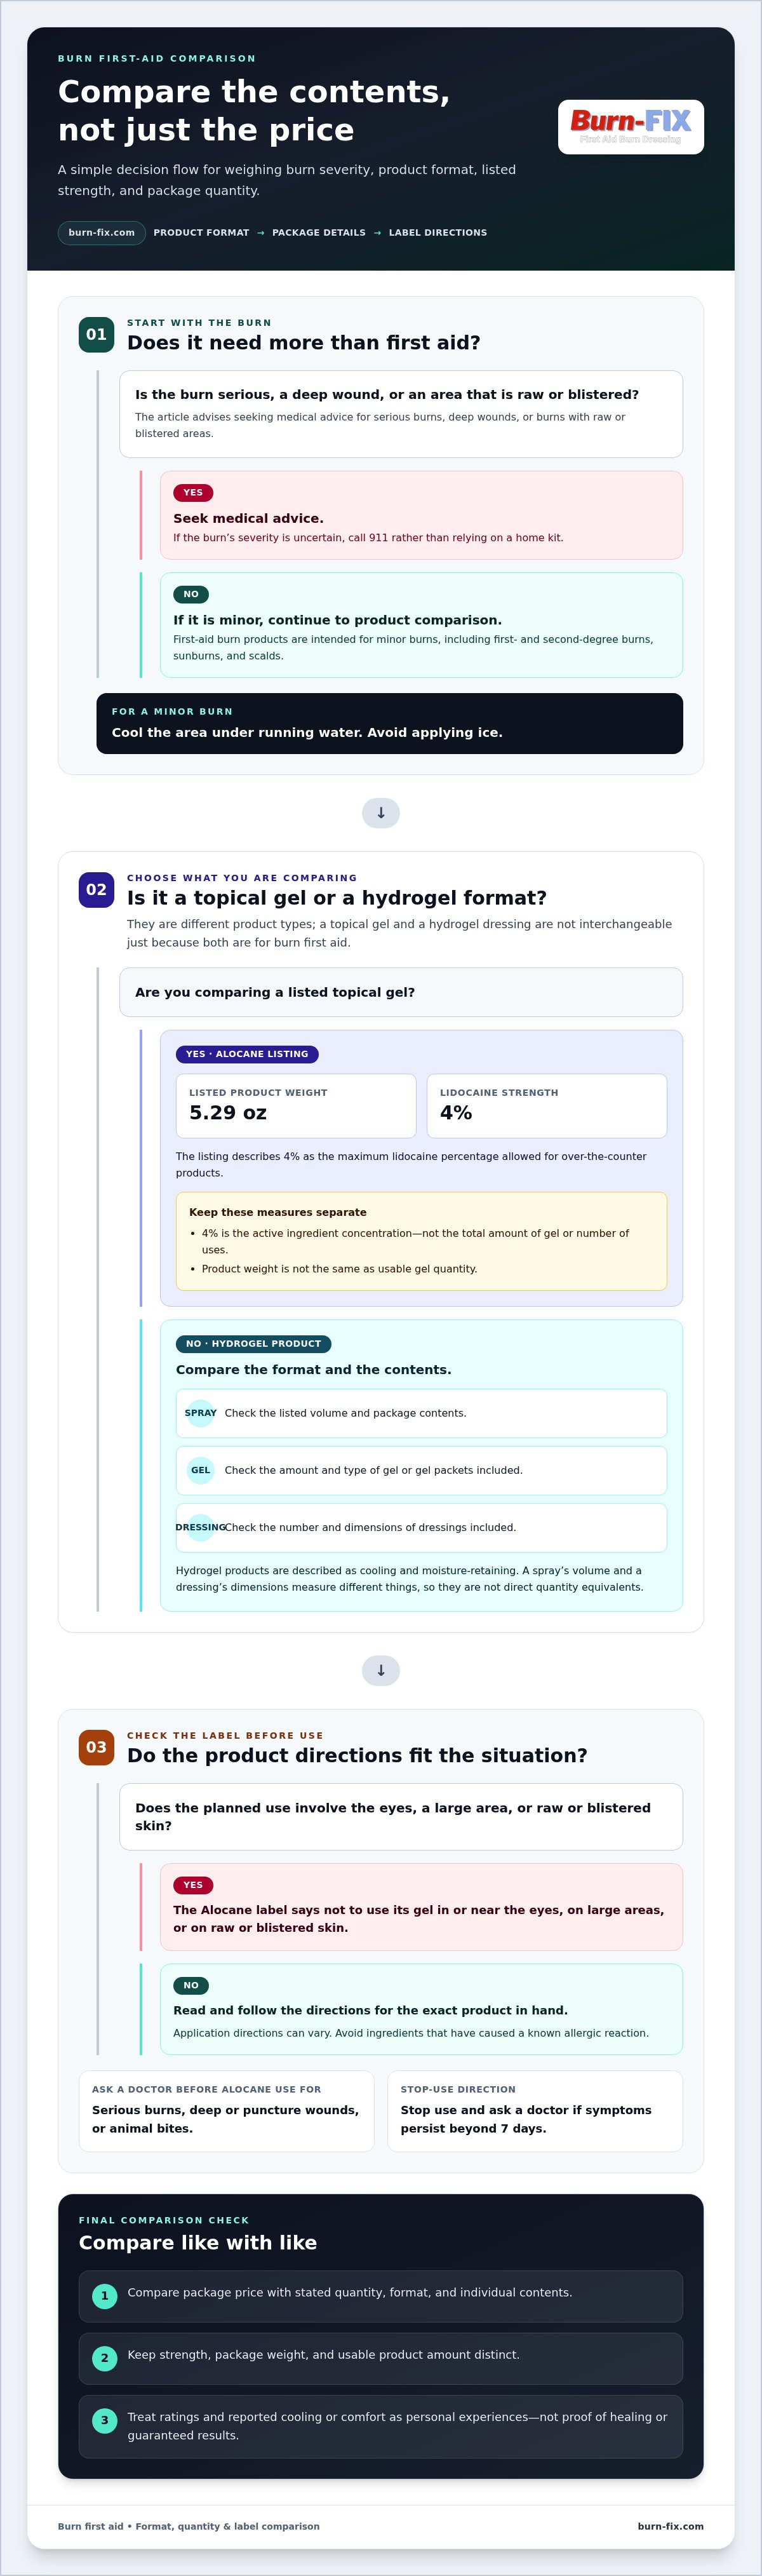
Task: Click the PRODUCT FORMAT breadcrumb item
Action: point(201,233)
